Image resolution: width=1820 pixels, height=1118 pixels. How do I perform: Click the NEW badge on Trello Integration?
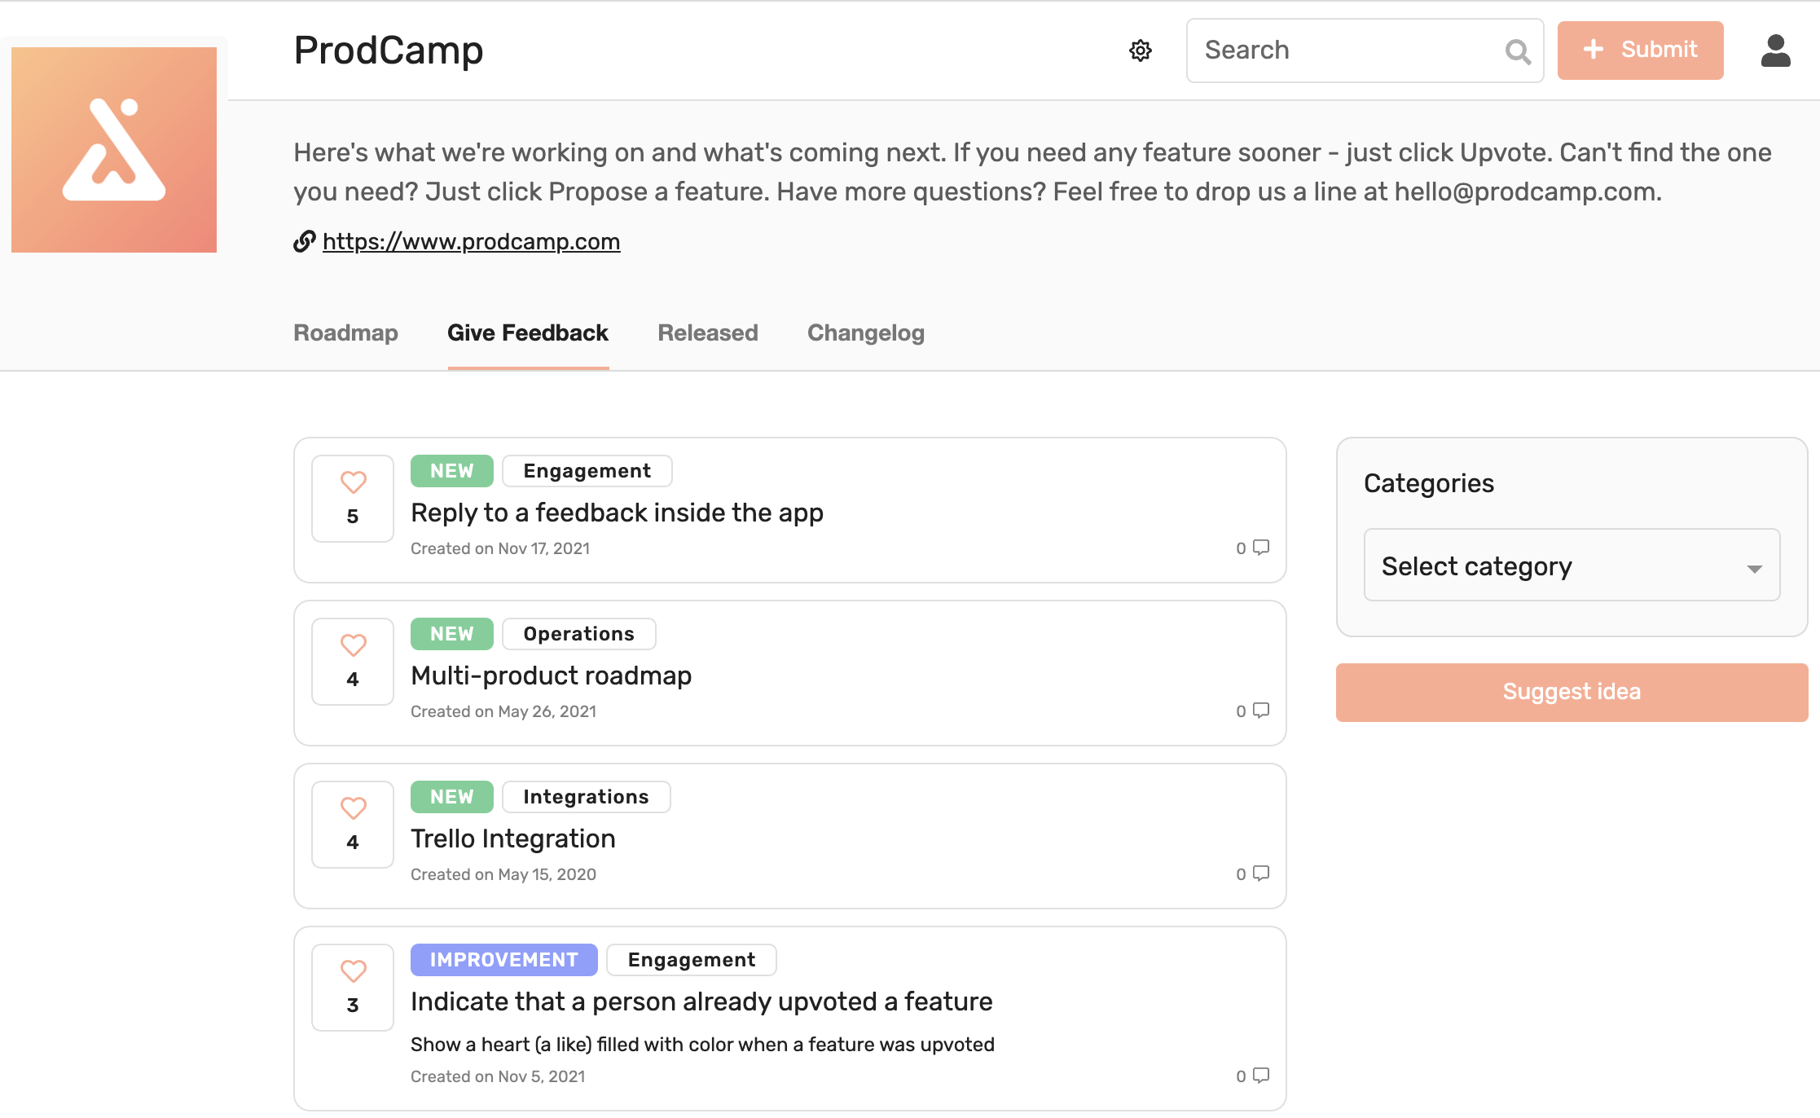coord(451,797)
